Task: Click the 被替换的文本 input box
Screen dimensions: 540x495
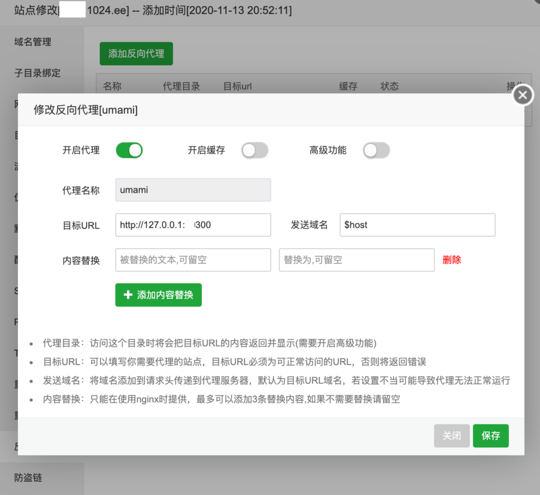Action: [x=193, y=260]
